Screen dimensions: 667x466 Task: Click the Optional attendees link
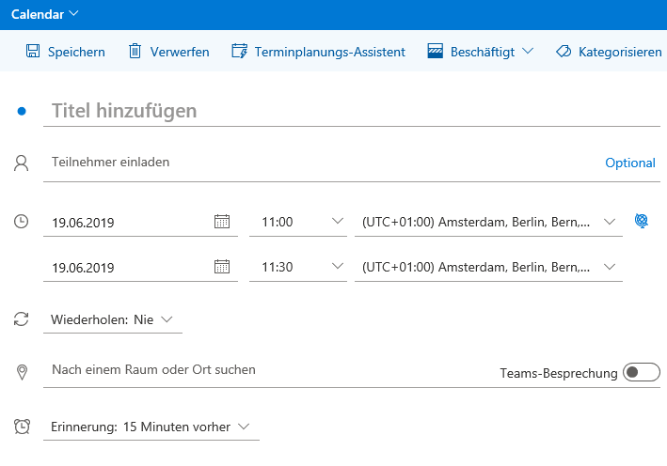coord(629,163)
